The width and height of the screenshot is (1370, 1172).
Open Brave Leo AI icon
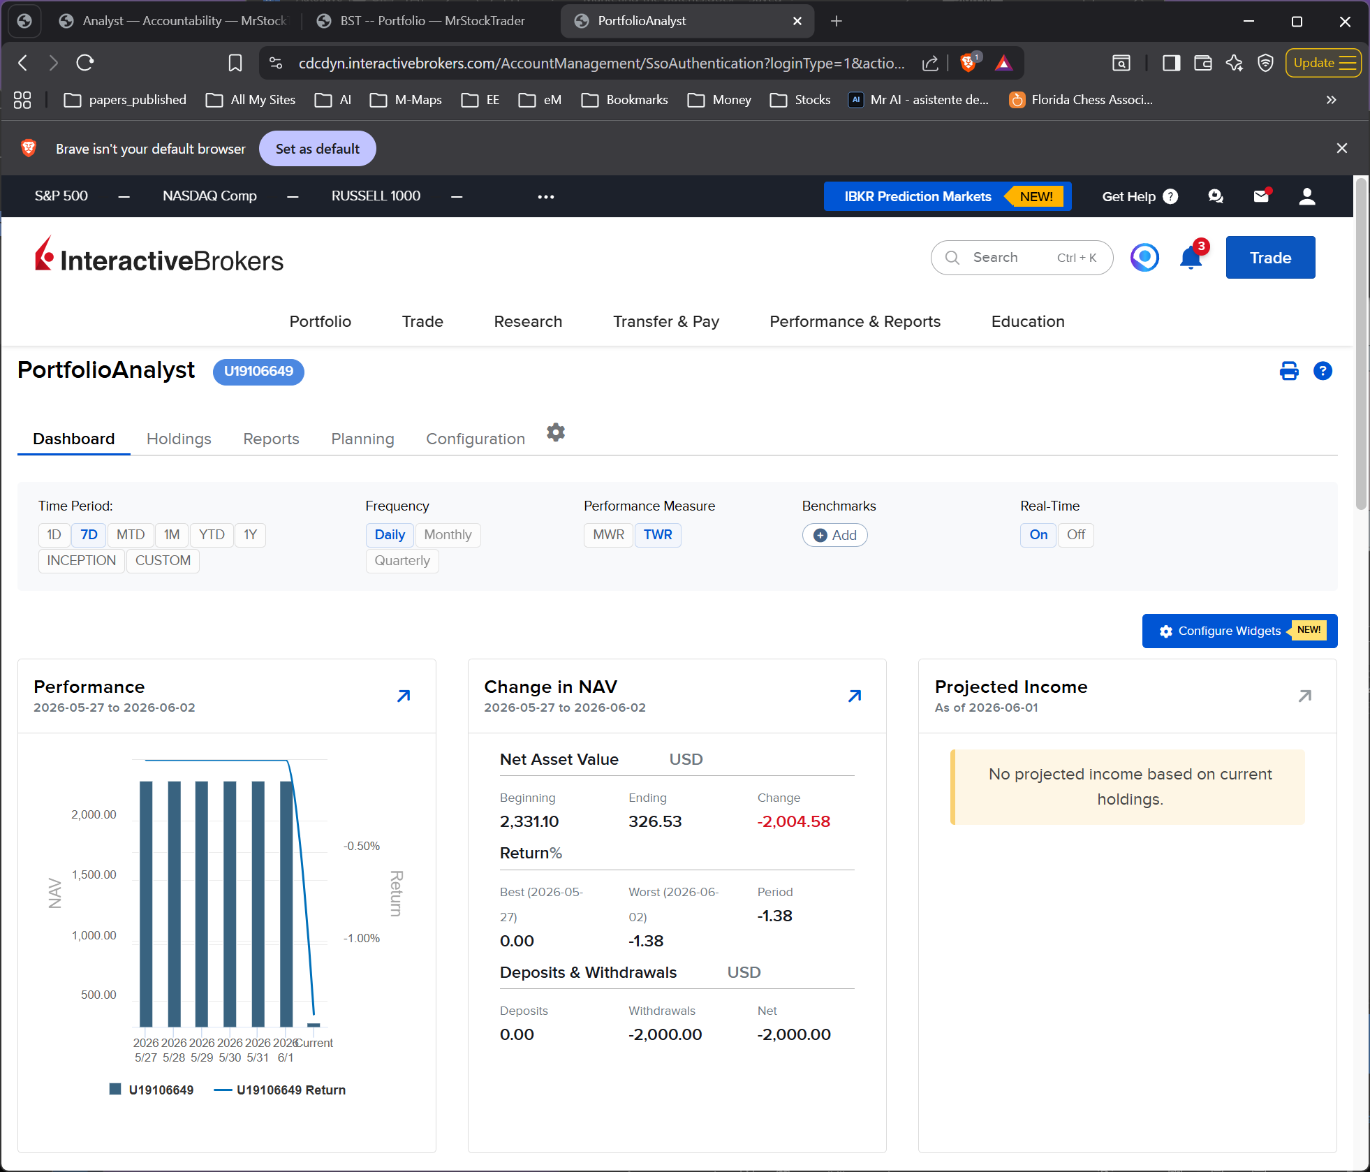coord(1235,63)
